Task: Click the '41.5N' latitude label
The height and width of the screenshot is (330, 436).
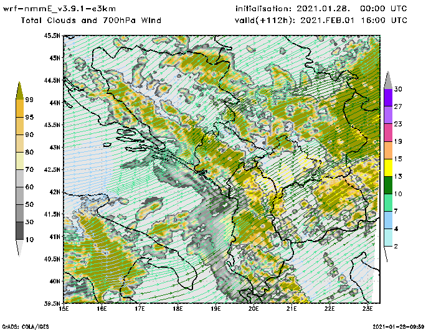Action: (x=52, y=214)
